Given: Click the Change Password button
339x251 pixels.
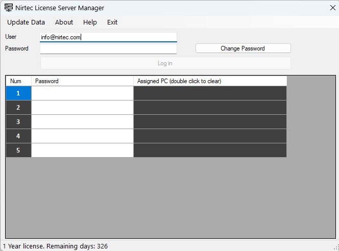Looking at the screenshot, I should [x=243, y=48].
